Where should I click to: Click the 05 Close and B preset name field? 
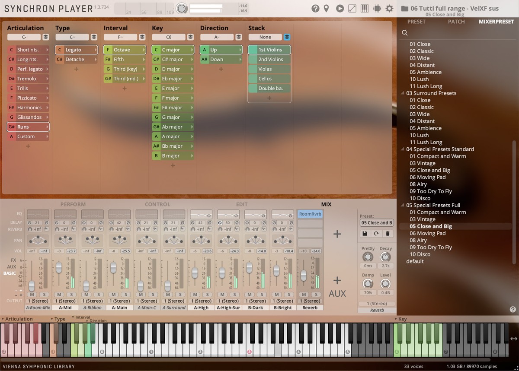coord(376,222)
